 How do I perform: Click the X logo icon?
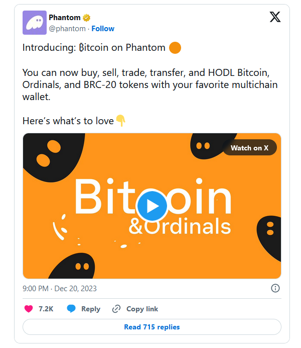point(275,17)
